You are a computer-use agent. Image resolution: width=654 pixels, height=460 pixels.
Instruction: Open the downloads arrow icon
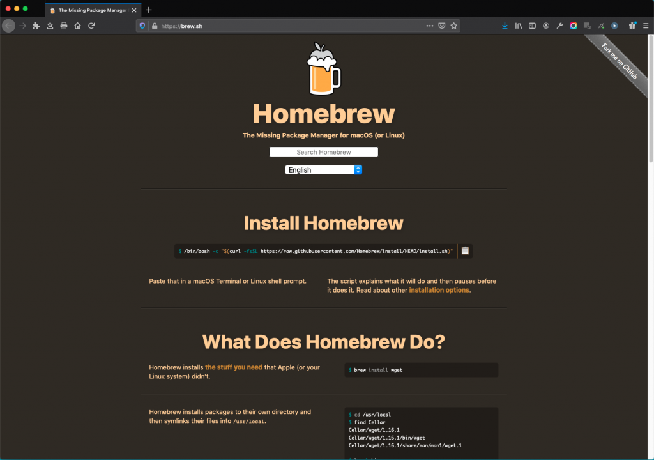pos(505,26)
